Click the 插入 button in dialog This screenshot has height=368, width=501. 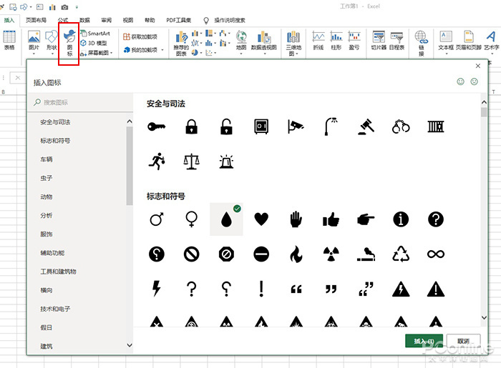[x=423, y=342]
